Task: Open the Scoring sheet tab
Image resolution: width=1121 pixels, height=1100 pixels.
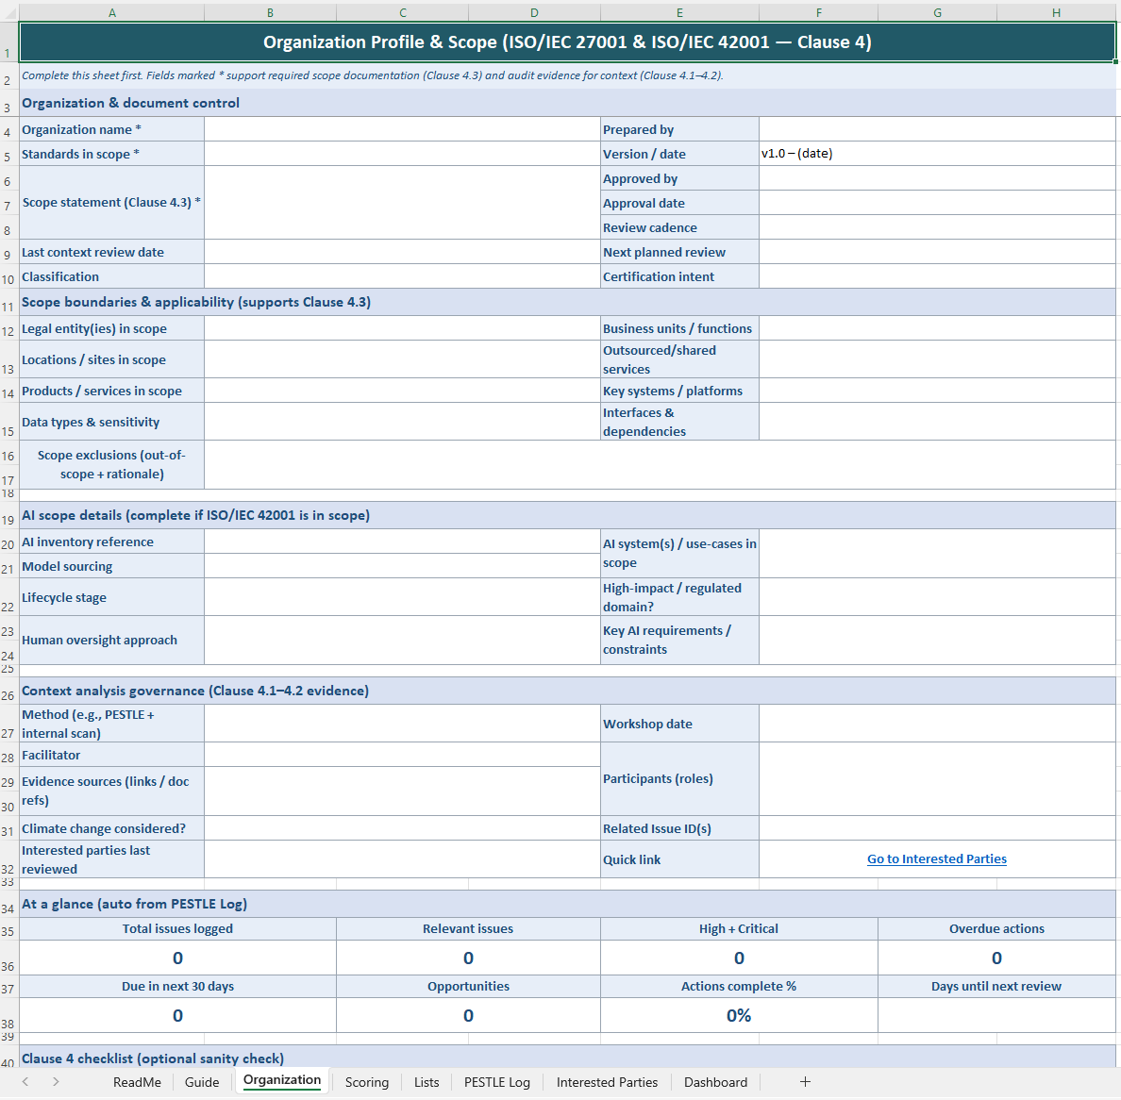Action: (x=366, y=1082)
